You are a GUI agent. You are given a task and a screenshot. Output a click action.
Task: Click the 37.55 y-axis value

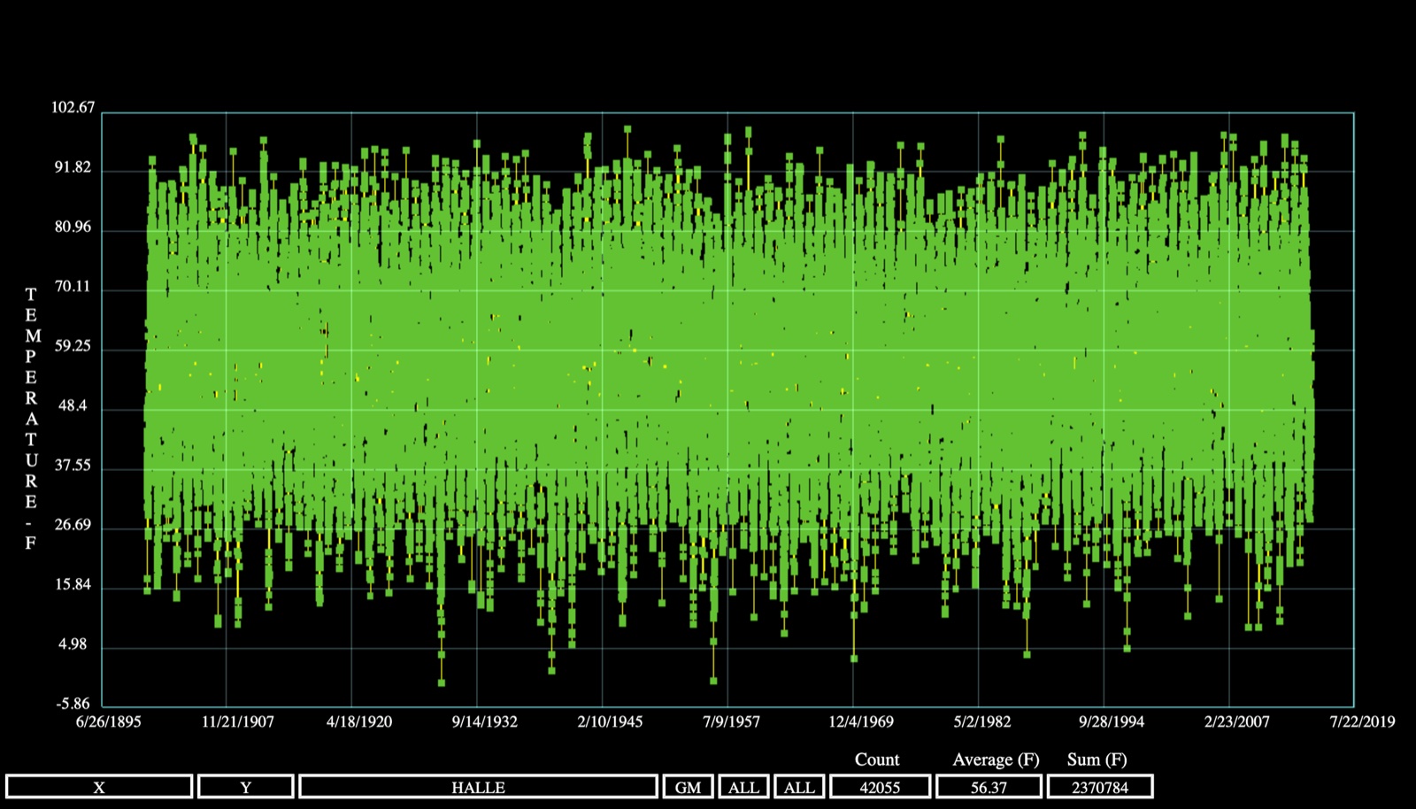[73, 465]
